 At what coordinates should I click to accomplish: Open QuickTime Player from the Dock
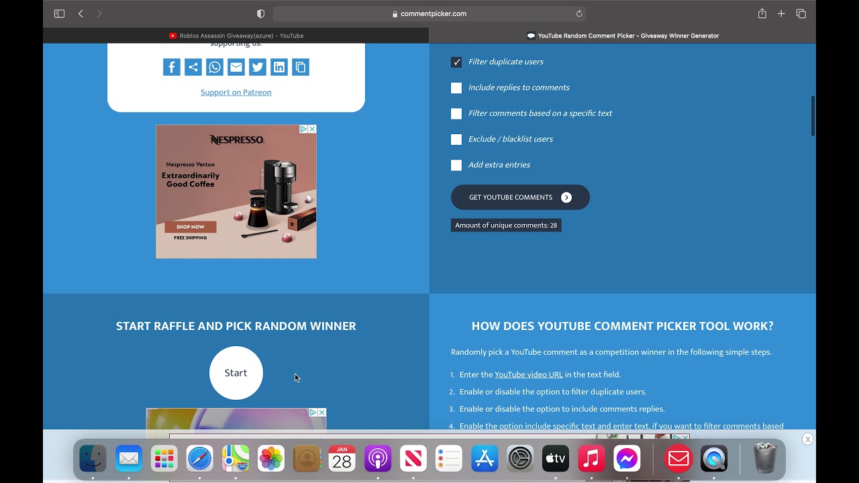click(x=714, y=459)
